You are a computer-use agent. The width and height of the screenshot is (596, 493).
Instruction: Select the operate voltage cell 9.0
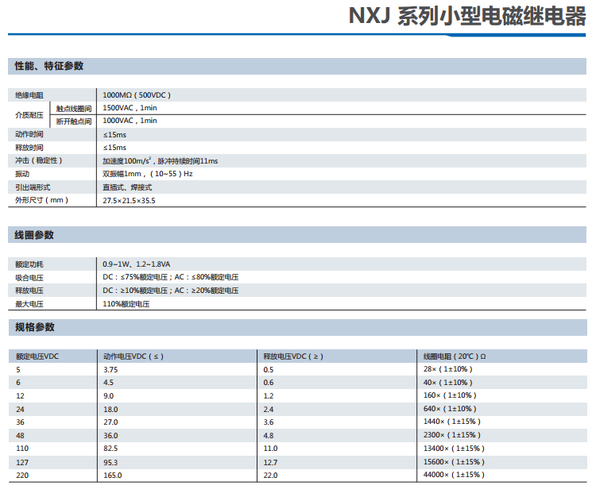[x=108, y=396]
